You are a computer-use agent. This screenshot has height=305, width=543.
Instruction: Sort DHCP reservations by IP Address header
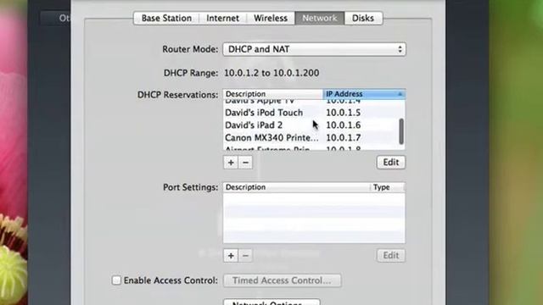(364, 94)
